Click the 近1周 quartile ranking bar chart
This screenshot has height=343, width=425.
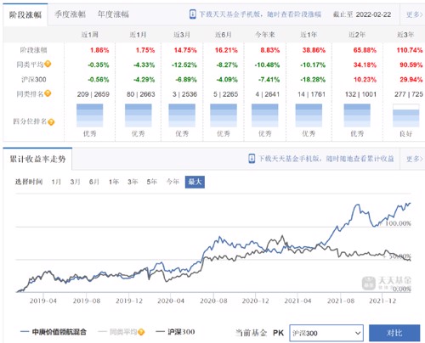click(89, 115)
